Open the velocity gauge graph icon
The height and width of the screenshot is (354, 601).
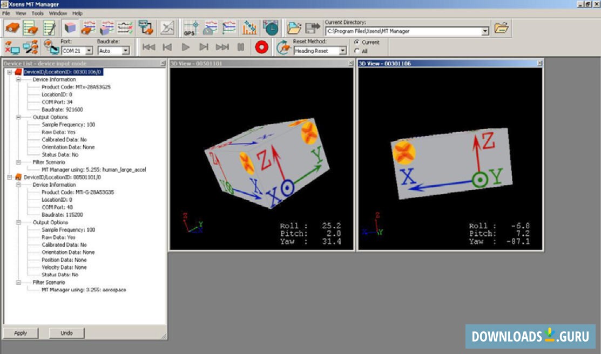210,28
